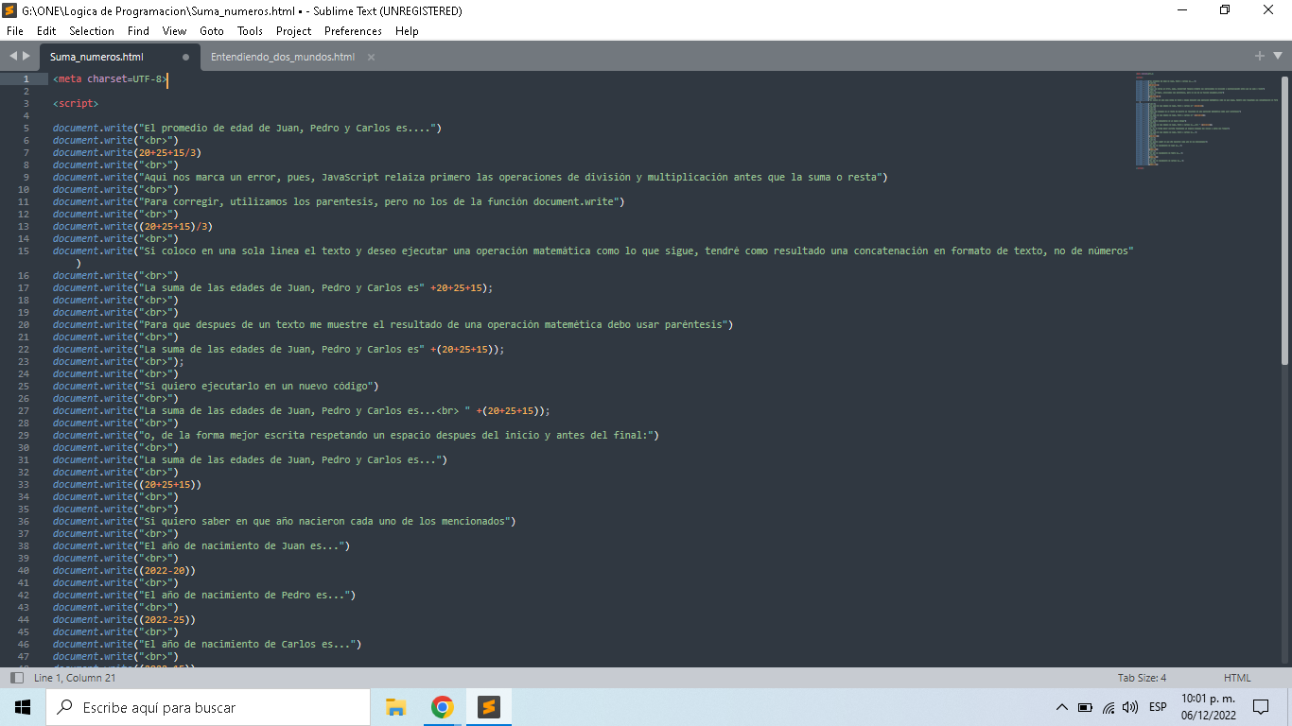Close the Entendiendo_dos_mundos.html tab
Image resolution: width=1292 pixels, height=726 pixels.
(x=371, y=57)
